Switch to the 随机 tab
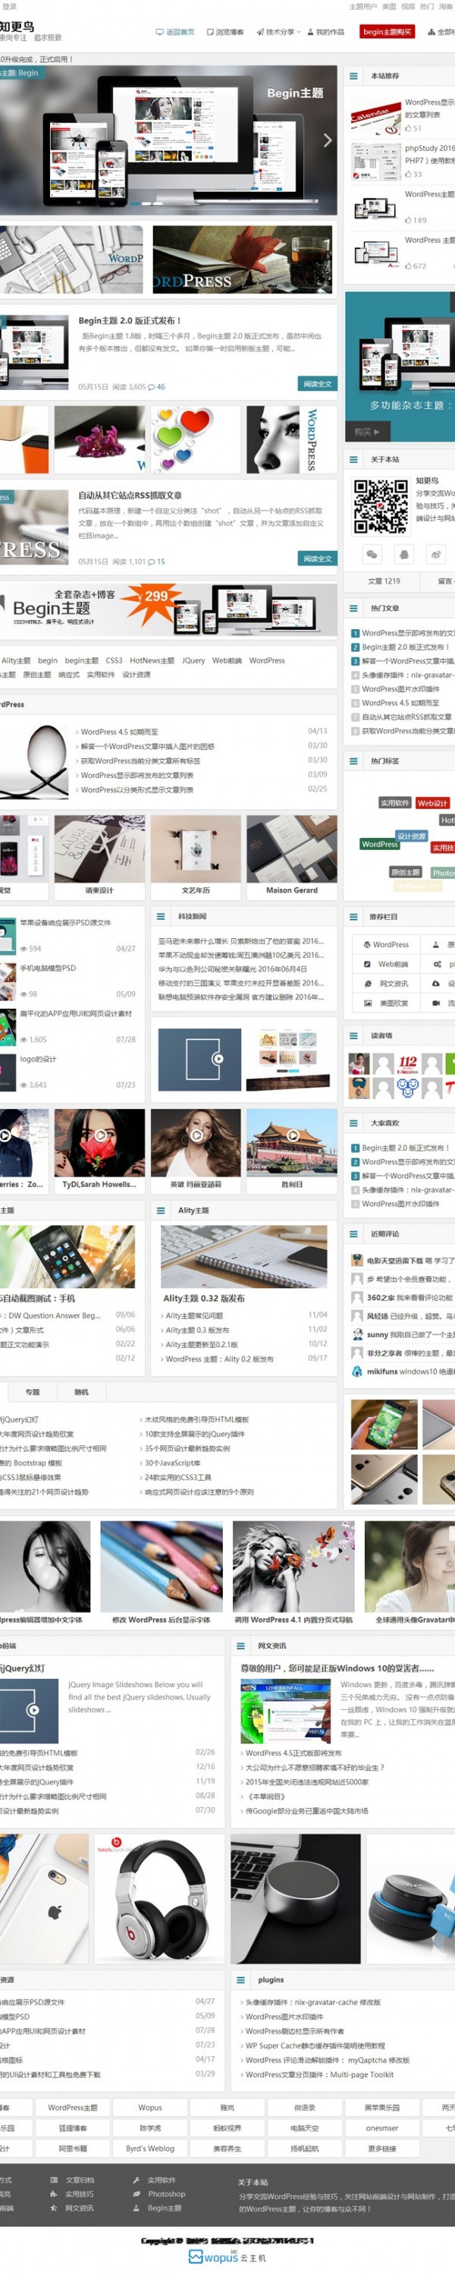Viewport: 455px width, 2277px height. click(x=81, y=1392)
